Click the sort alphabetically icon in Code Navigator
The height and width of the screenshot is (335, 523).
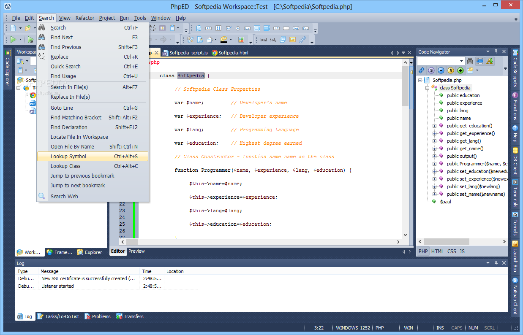click(490, 61)
